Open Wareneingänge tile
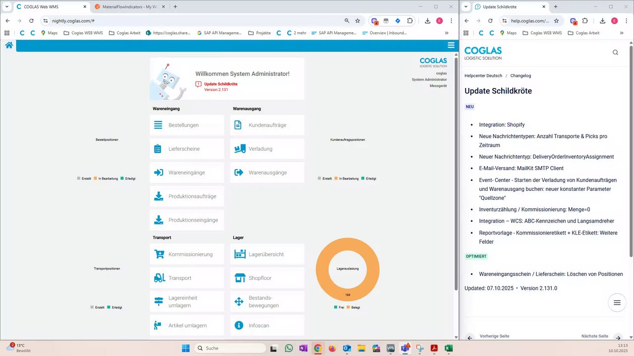 click(187, 173)
